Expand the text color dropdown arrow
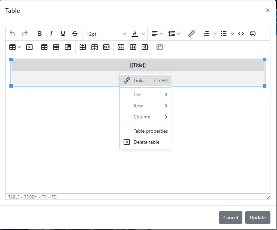Screen dimensions: 277x230 pyautogui.click(x=143, y=34)
